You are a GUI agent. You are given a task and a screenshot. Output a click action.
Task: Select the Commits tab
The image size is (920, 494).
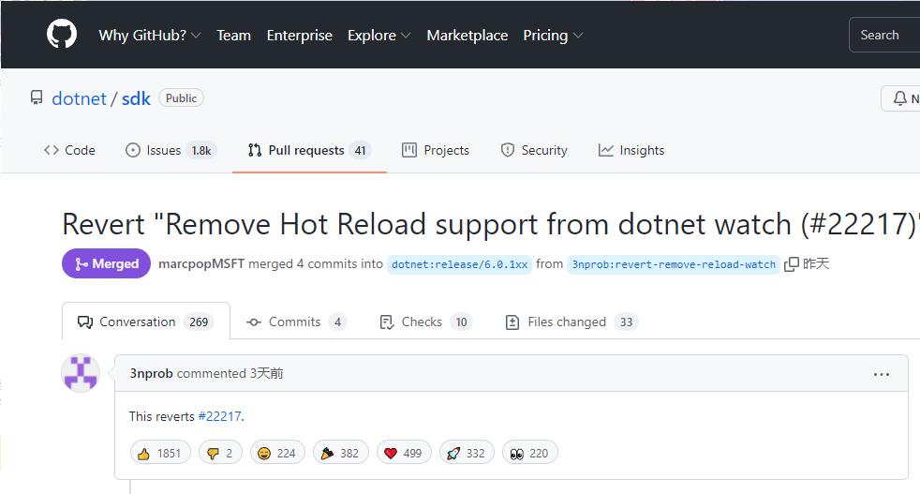(x=297, y=322)
